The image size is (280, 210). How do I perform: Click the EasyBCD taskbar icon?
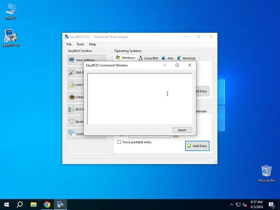point(60,205)
